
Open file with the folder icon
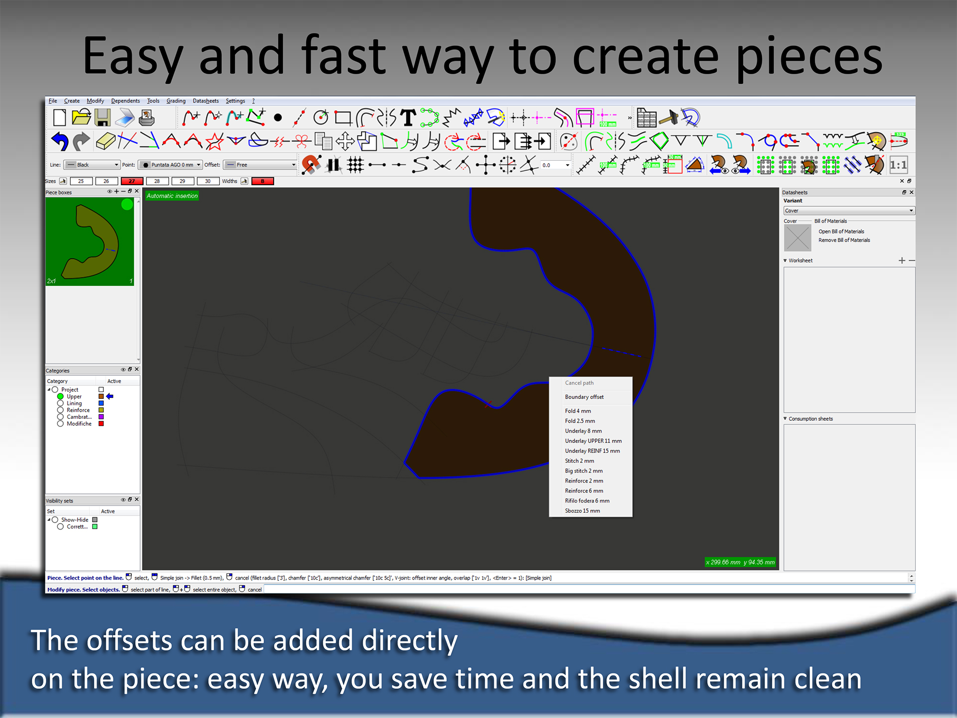81,117
